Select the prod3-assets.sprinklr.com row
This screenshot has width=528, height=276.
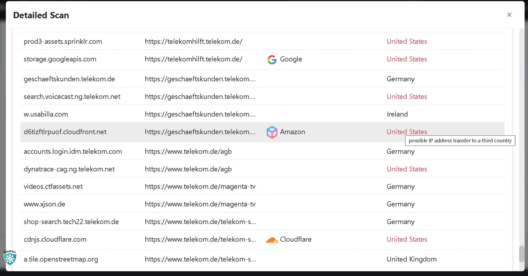(x=262, y=41)
